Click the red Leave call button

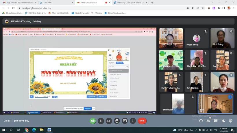point(142,121)
